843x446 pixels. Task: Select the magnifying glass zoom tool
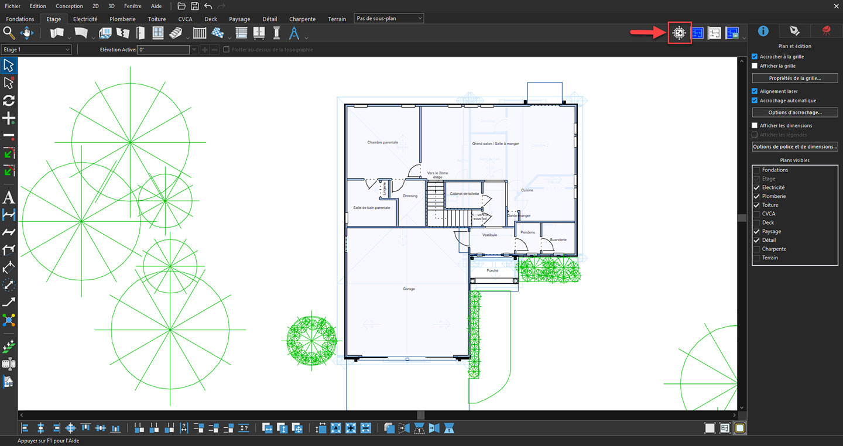[x=9, y=33]
